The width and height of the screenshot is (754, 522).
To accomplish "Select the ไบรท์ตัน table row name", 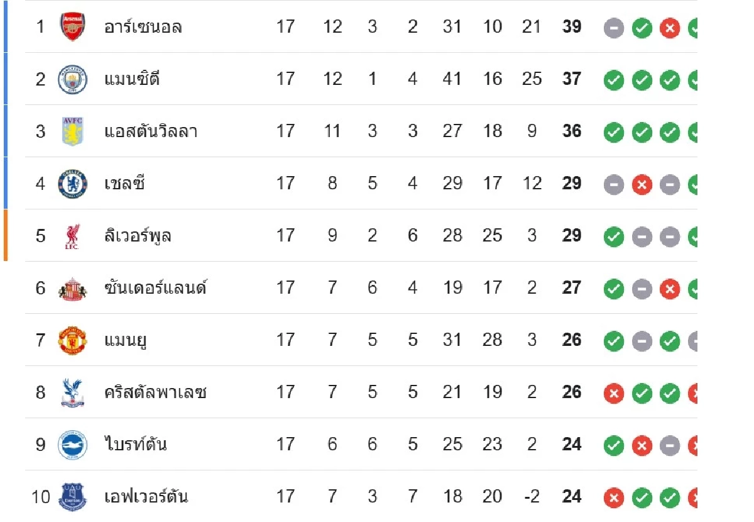I will pos(135,445).
